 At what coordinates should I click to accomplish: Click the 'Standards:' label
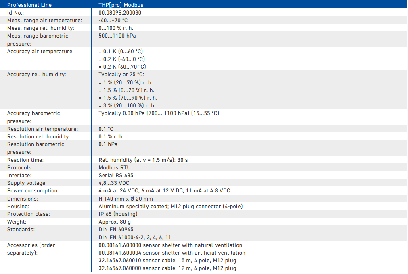coord(21,230)
